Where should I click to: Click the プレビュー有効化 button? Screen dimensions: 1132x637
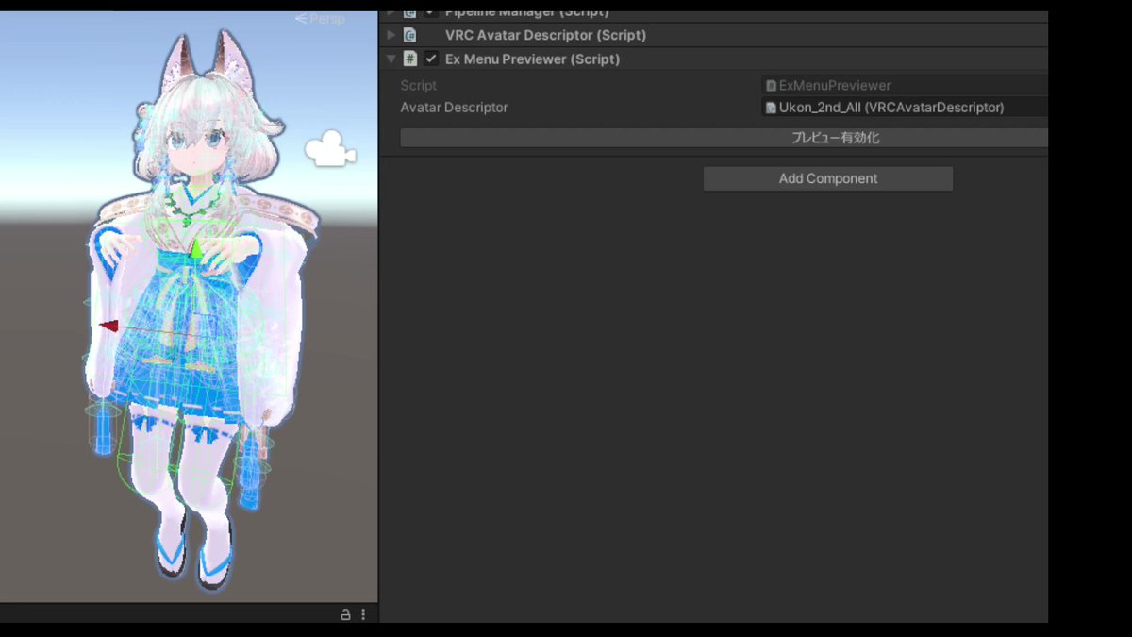point(724,138)
